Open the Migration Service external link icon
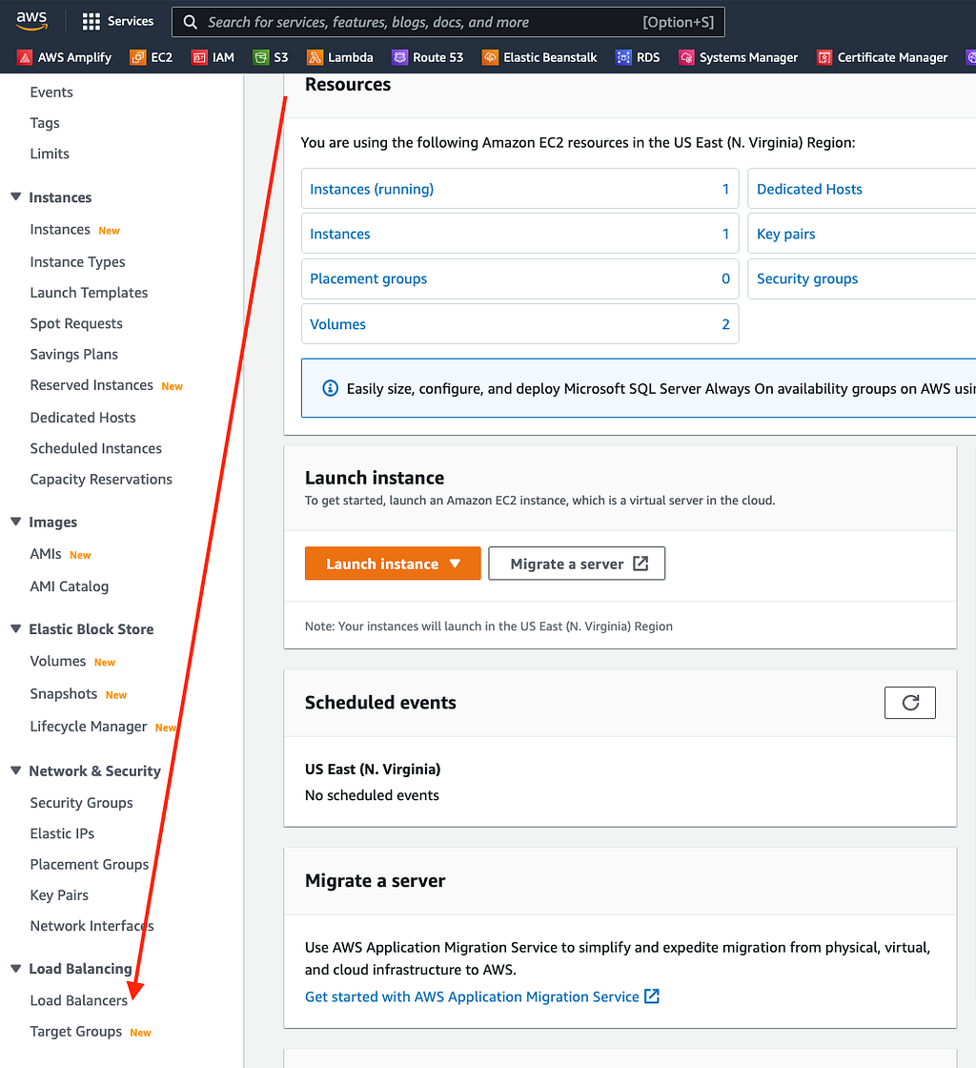 651,996
